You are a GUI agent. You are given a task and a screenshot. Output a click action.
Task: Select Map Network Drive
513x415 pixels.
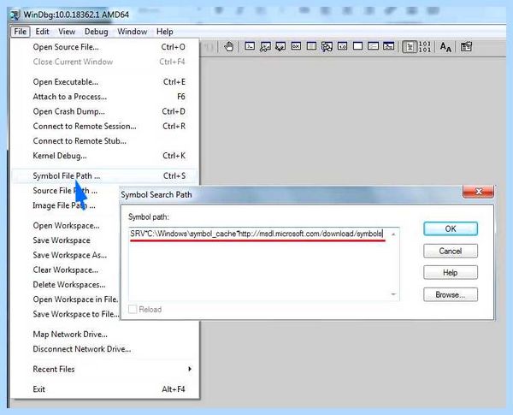pyautogui.click(x=104, y=335)
